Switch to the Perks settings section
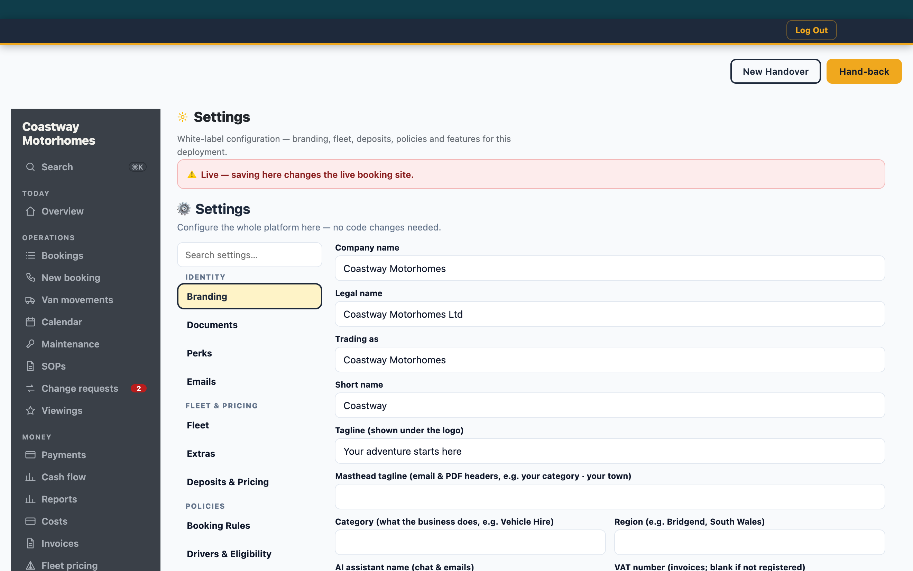 click(x=249, y=353)
